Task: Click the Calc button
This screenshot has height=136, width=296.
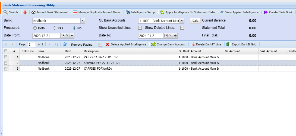Action: click(x=195, y=21)
